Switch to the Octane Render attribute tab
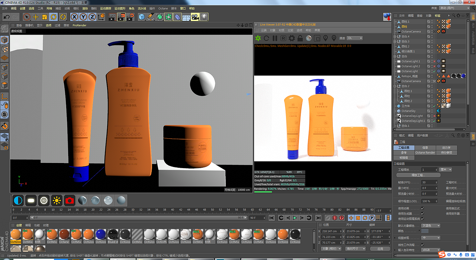 click(x=425, y=153)
